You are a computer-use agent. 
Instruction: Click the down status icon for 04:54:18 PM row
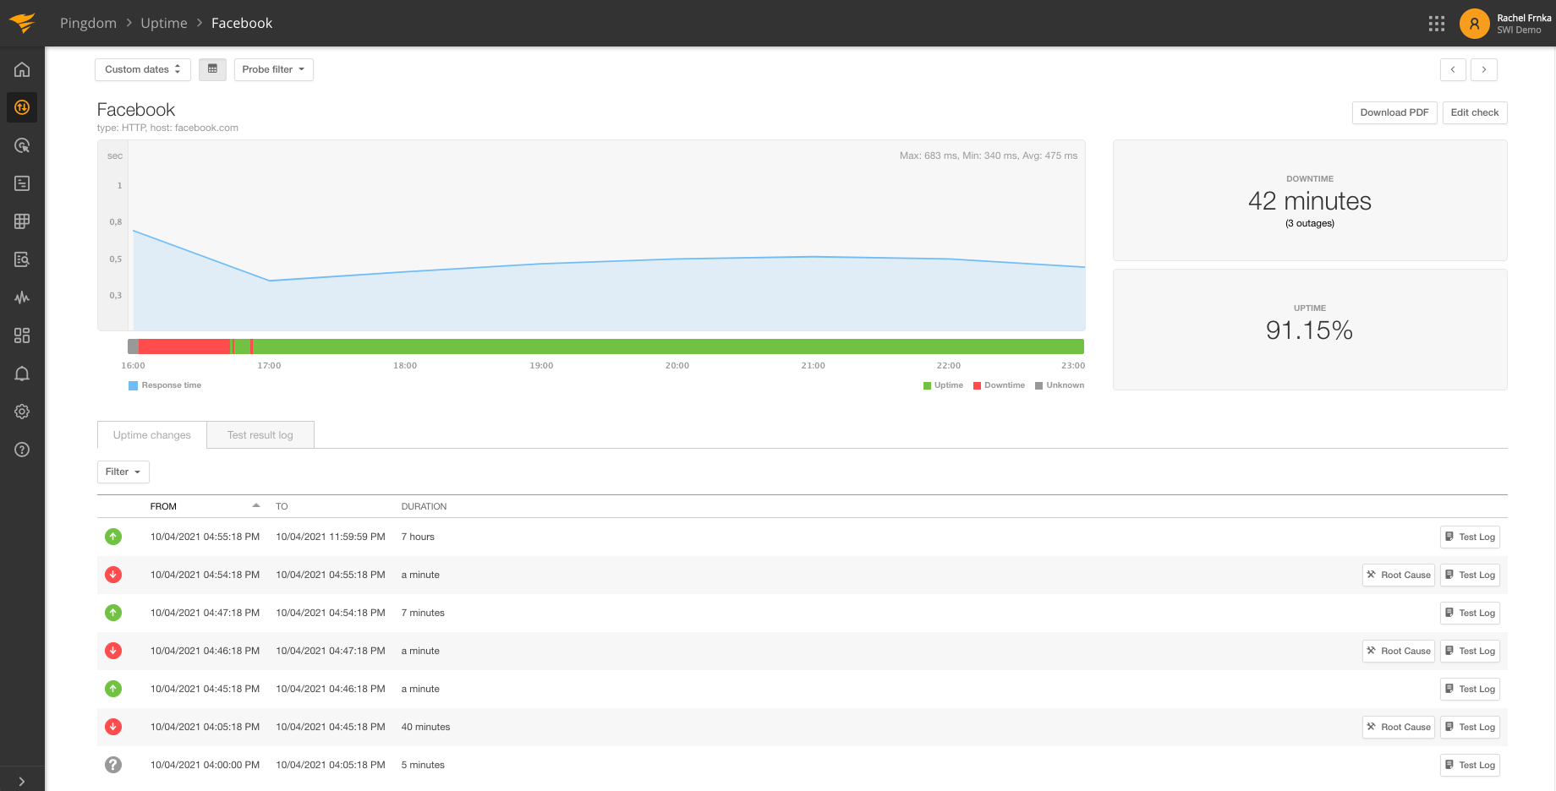[x=113, y=575]
